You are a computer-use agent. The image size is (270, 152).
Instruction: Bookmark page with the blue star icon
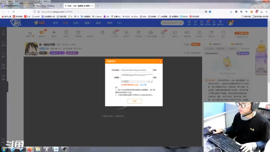(x=210, y=12)
